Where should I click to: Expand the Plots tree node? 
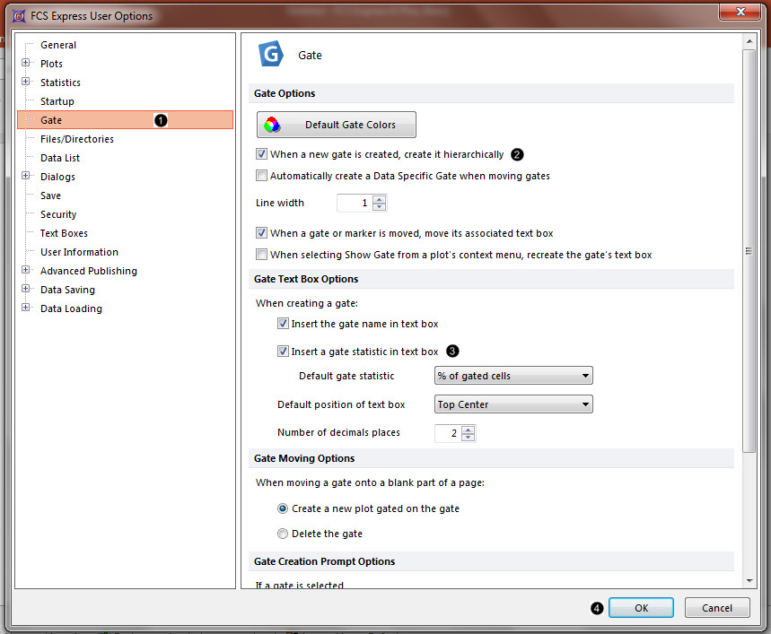[26, 64]
